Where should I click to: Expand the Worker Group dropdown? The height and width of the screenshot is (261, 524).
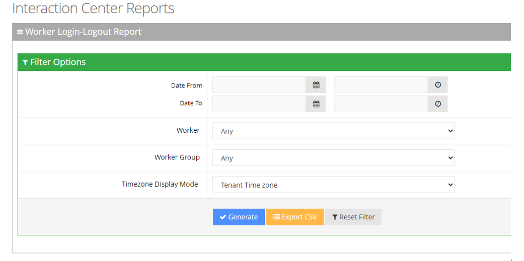point(333,158)
